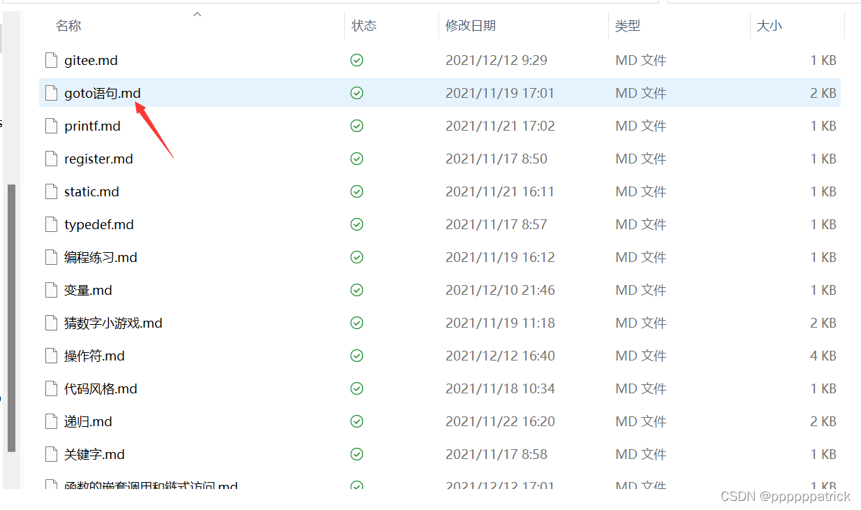
Task: Click the sync status checkmark for 递归.md
Action: 357,421
